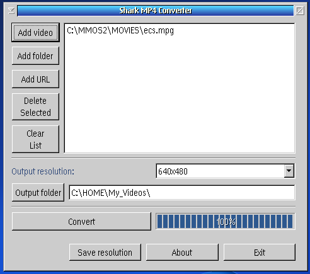Click the Add folder button
This screenshot has height=274, width=310.
point(35,56)
